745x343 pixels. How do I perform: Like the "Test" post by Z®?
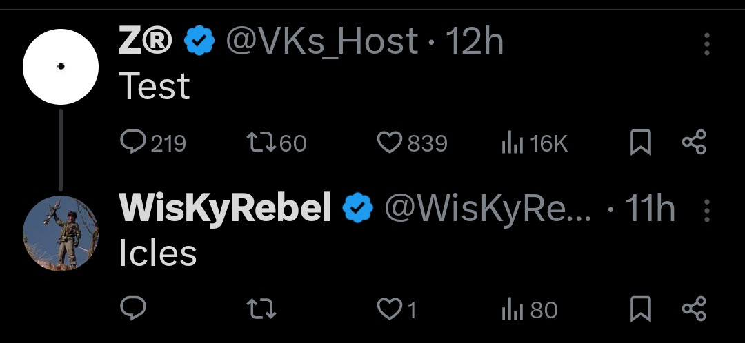click(x=390, y=143)
